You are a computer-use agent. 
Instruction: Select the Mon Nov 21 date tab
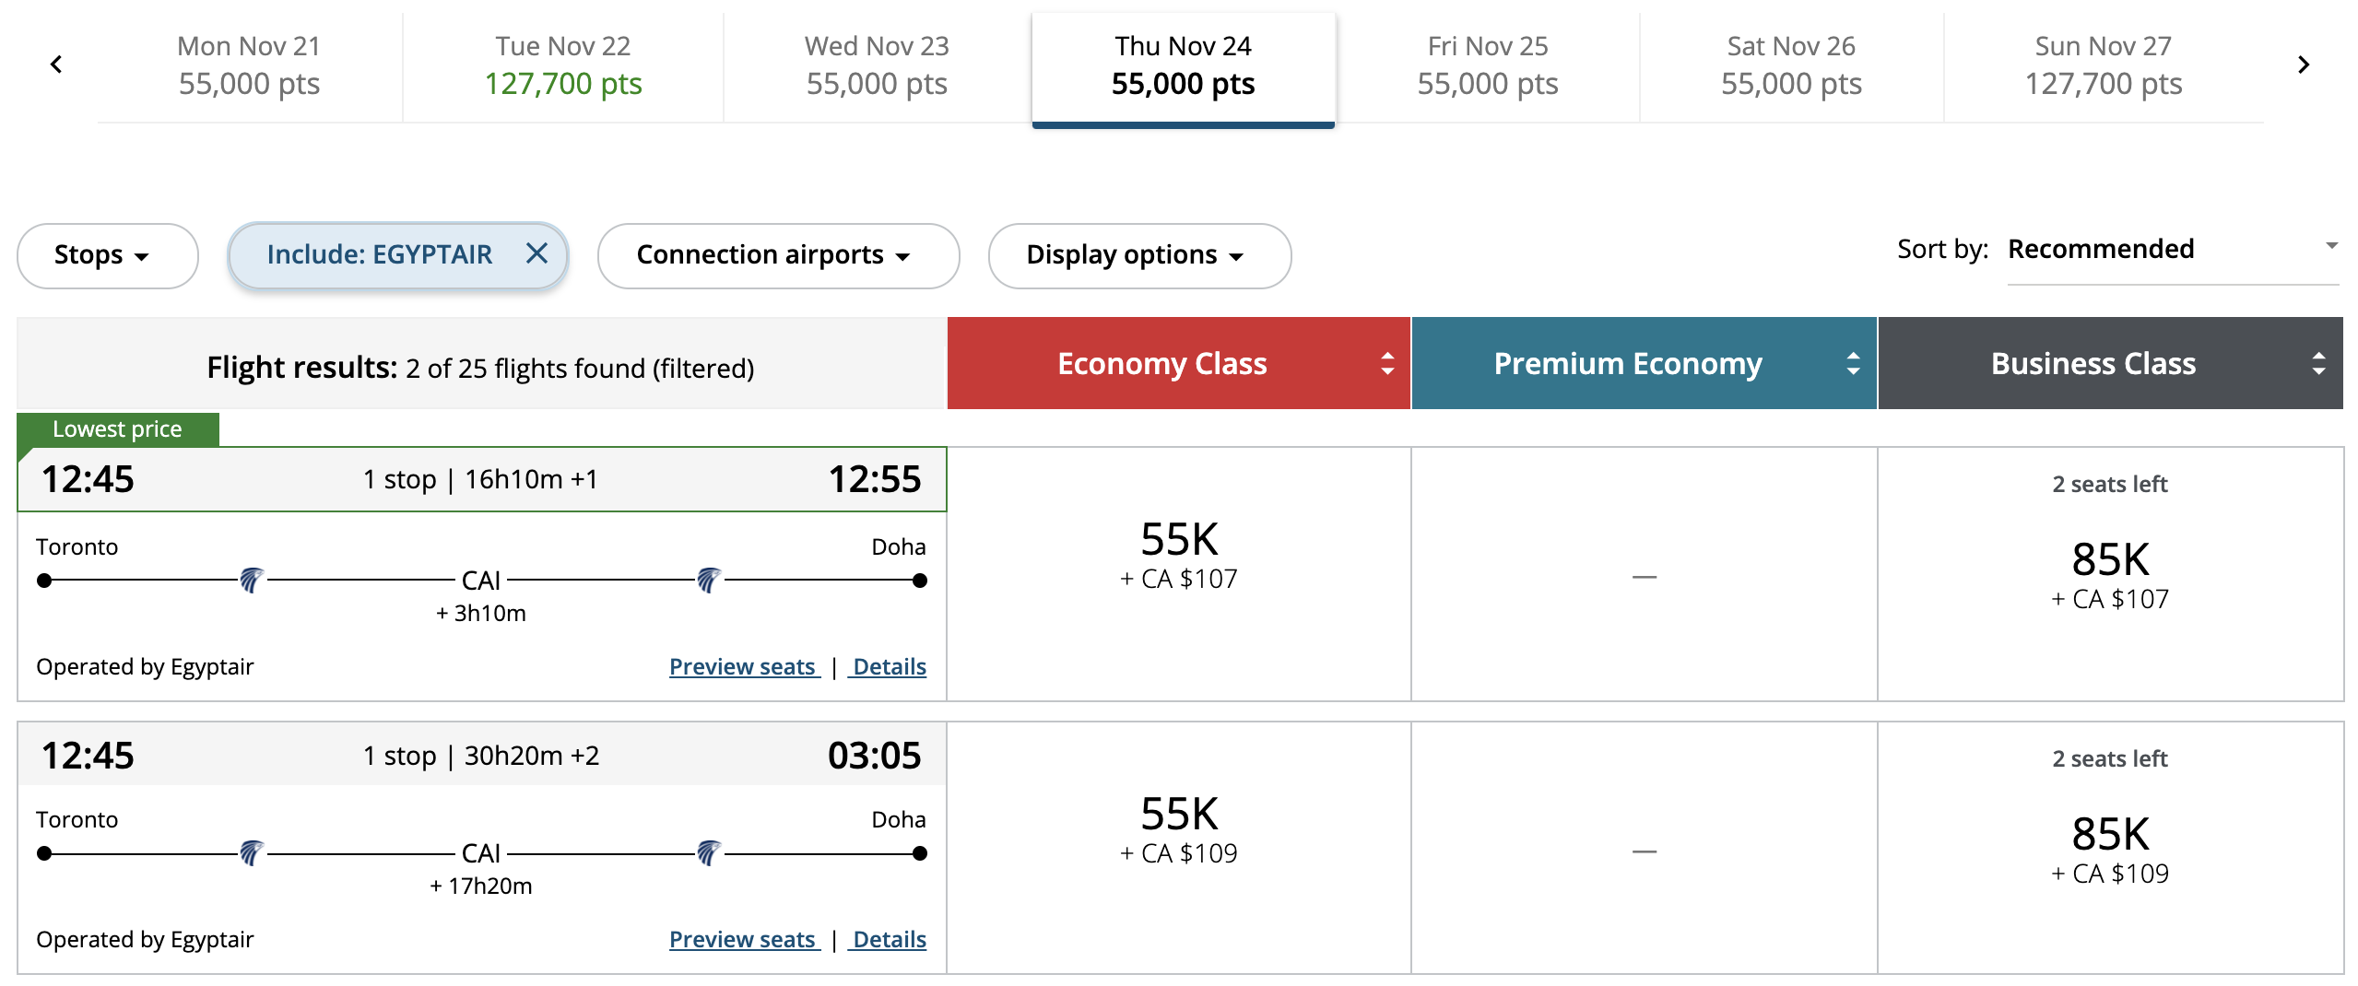coord(249,65)
